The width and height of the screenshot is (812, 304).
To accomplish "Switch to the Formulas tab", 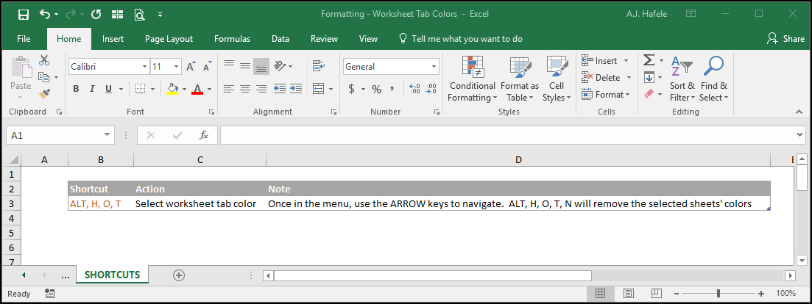I will [x=232, y=39].
